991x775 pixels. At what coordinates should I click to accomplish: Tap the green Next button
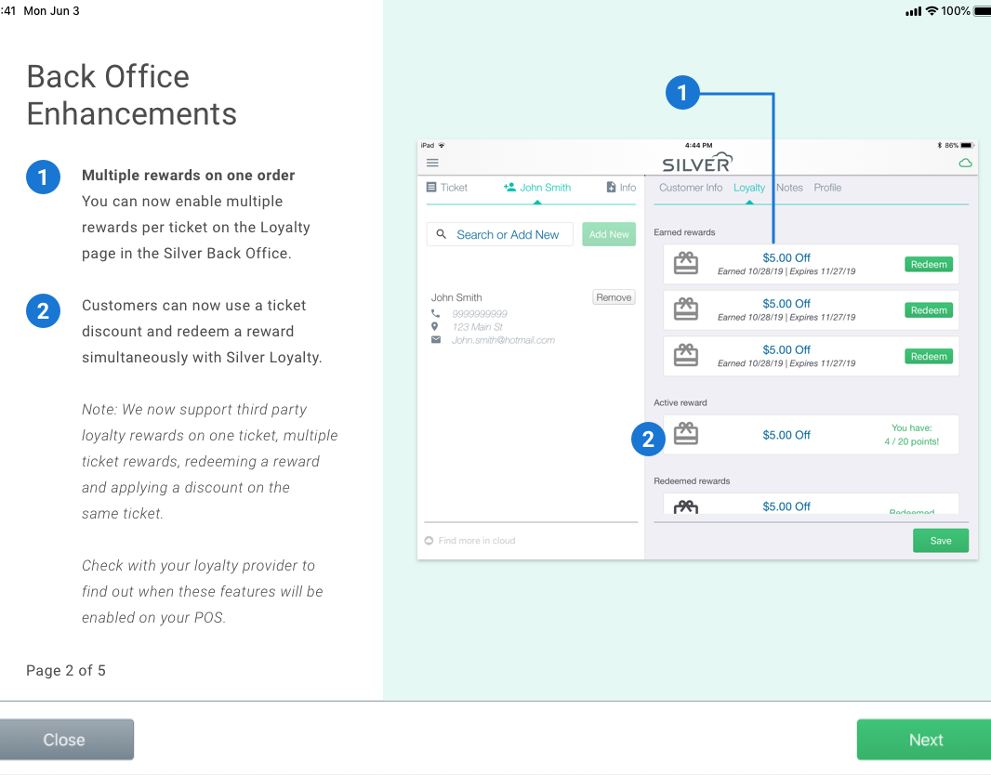click(x=924, y=740)
